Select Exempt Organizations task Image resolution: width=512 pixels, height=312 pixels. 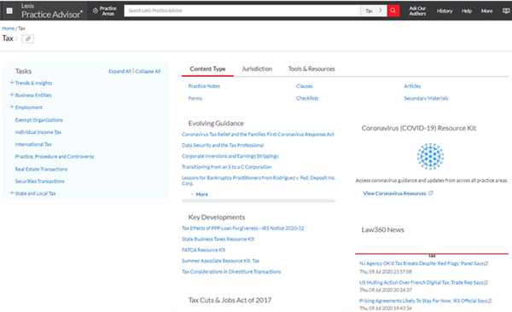[x=39, y=120]
